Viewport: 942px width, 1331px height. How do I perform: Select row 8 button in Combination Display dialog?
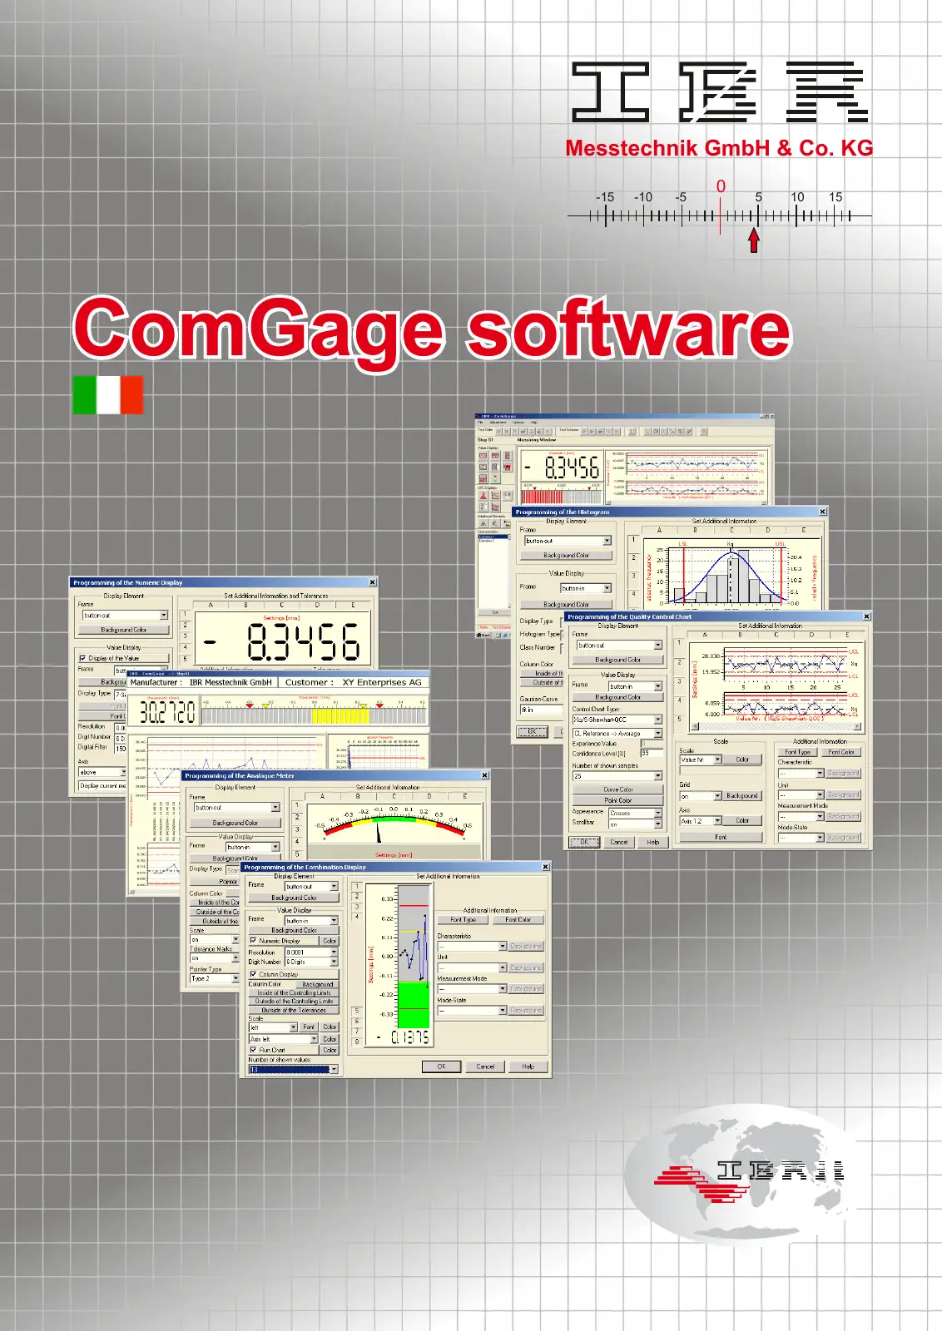357,1042
